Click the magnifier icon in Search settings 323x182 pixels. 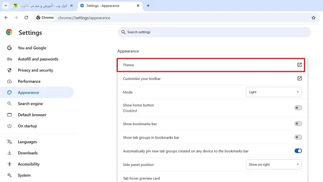tap(123, 32)
